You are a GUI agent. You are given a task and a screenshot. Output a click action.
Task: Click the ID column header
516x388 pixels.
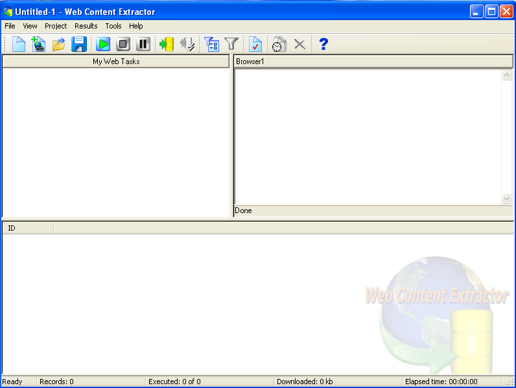tap(28, 228)
